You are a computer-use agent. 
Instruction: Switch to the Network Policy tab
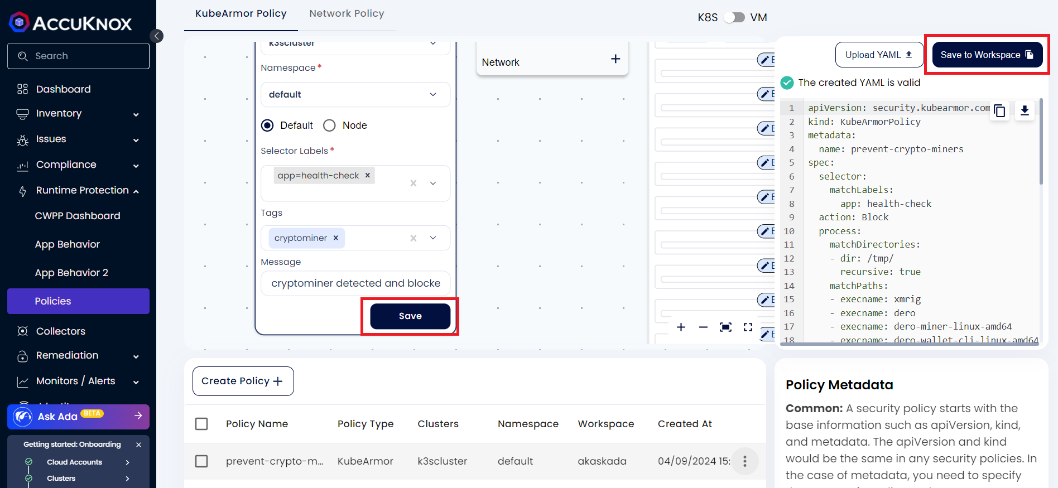point(347,13)
